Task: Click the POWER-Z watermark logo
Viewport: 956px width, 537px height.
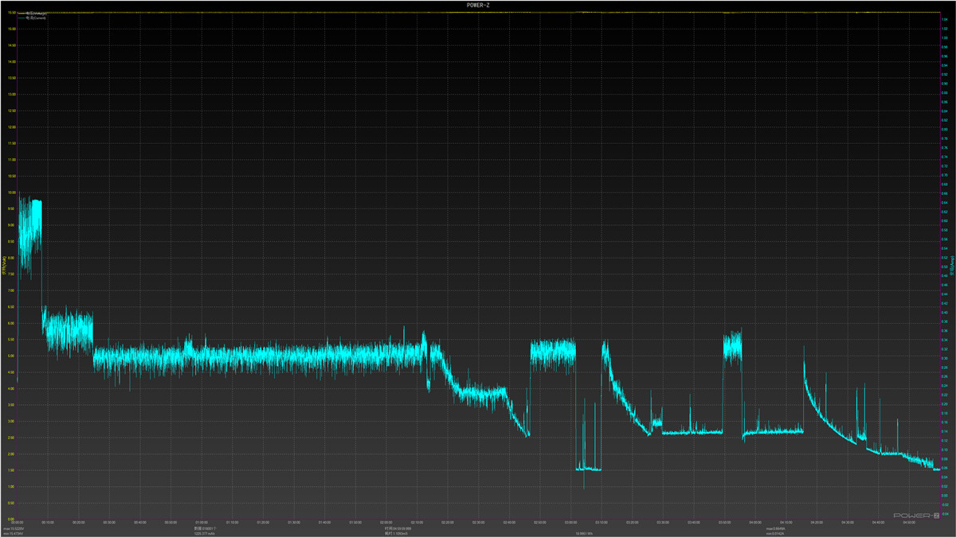Action: [917, 516]
